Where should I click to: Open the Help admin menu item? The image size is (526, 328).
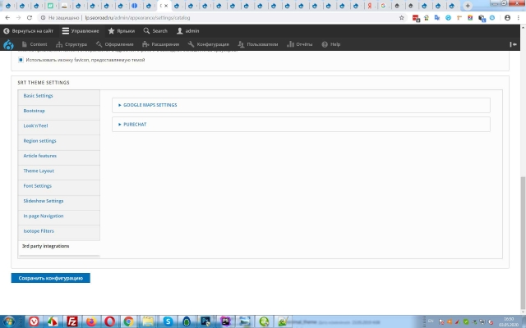pos(330,44)
